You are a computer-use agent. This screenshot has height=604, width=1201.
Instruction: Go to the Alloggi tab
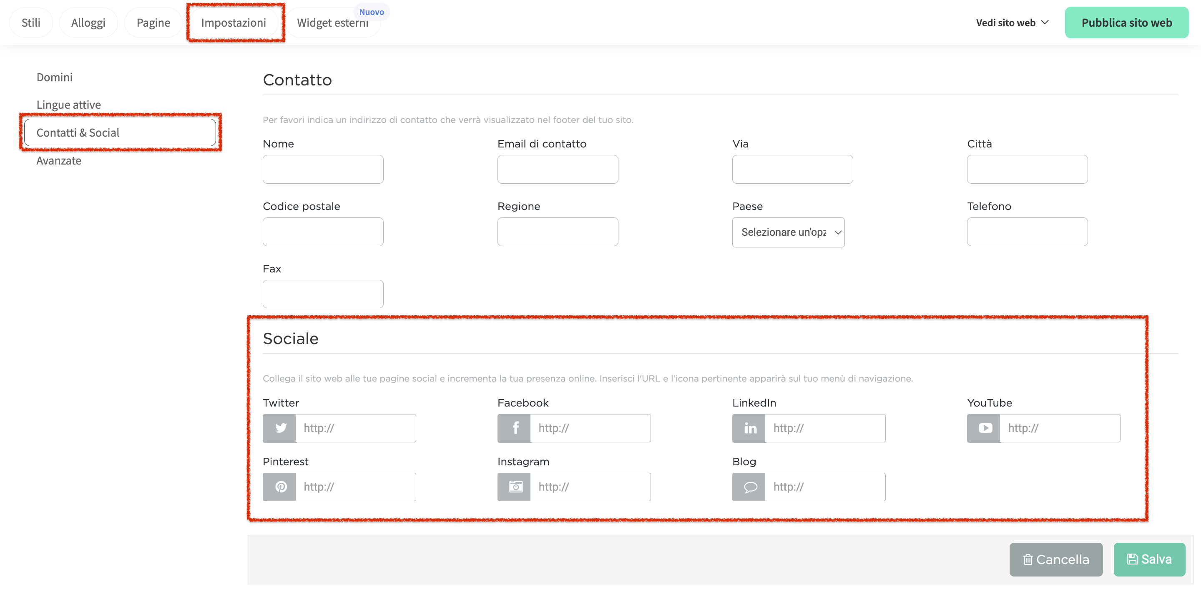coord(88,22)
